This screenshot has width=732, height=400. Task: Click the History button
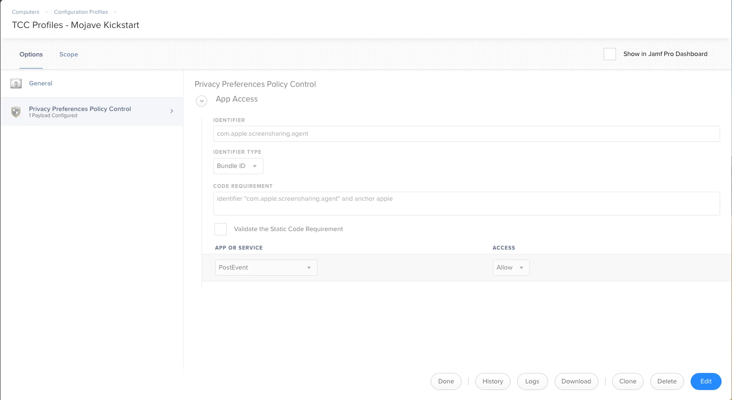pos(492,381)
